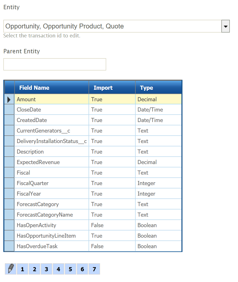This screenshot has width=238, height=282.
Task: Go to page 2 of the grid
Action: pos(34,269)
